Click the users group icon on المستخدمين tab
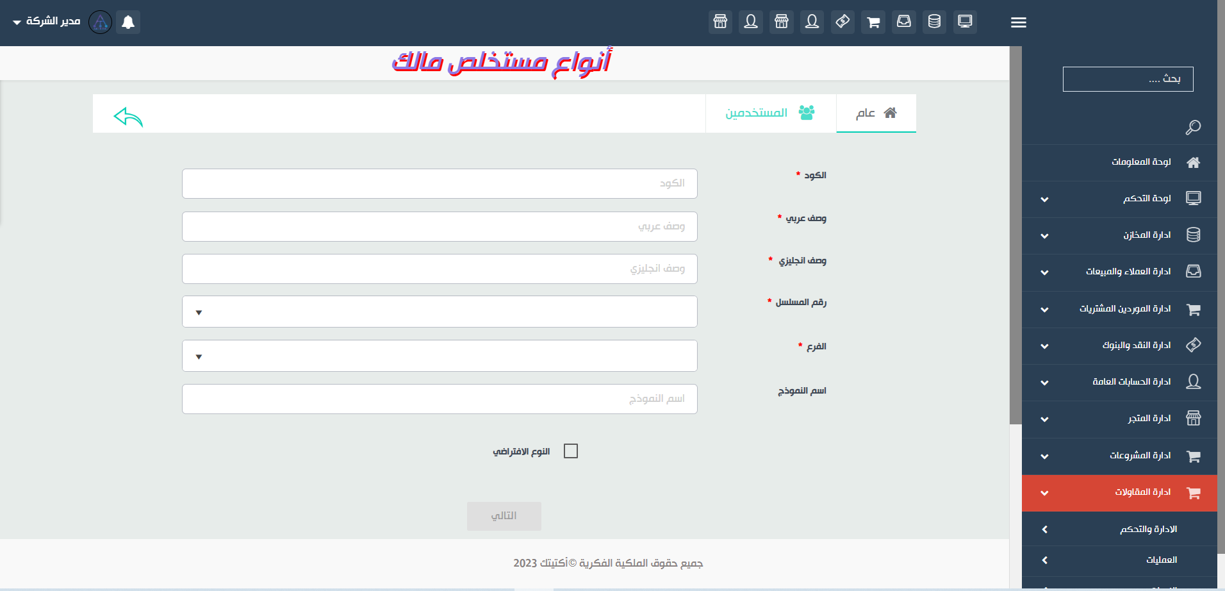The image size is (1225, 591). pos(807,113)
